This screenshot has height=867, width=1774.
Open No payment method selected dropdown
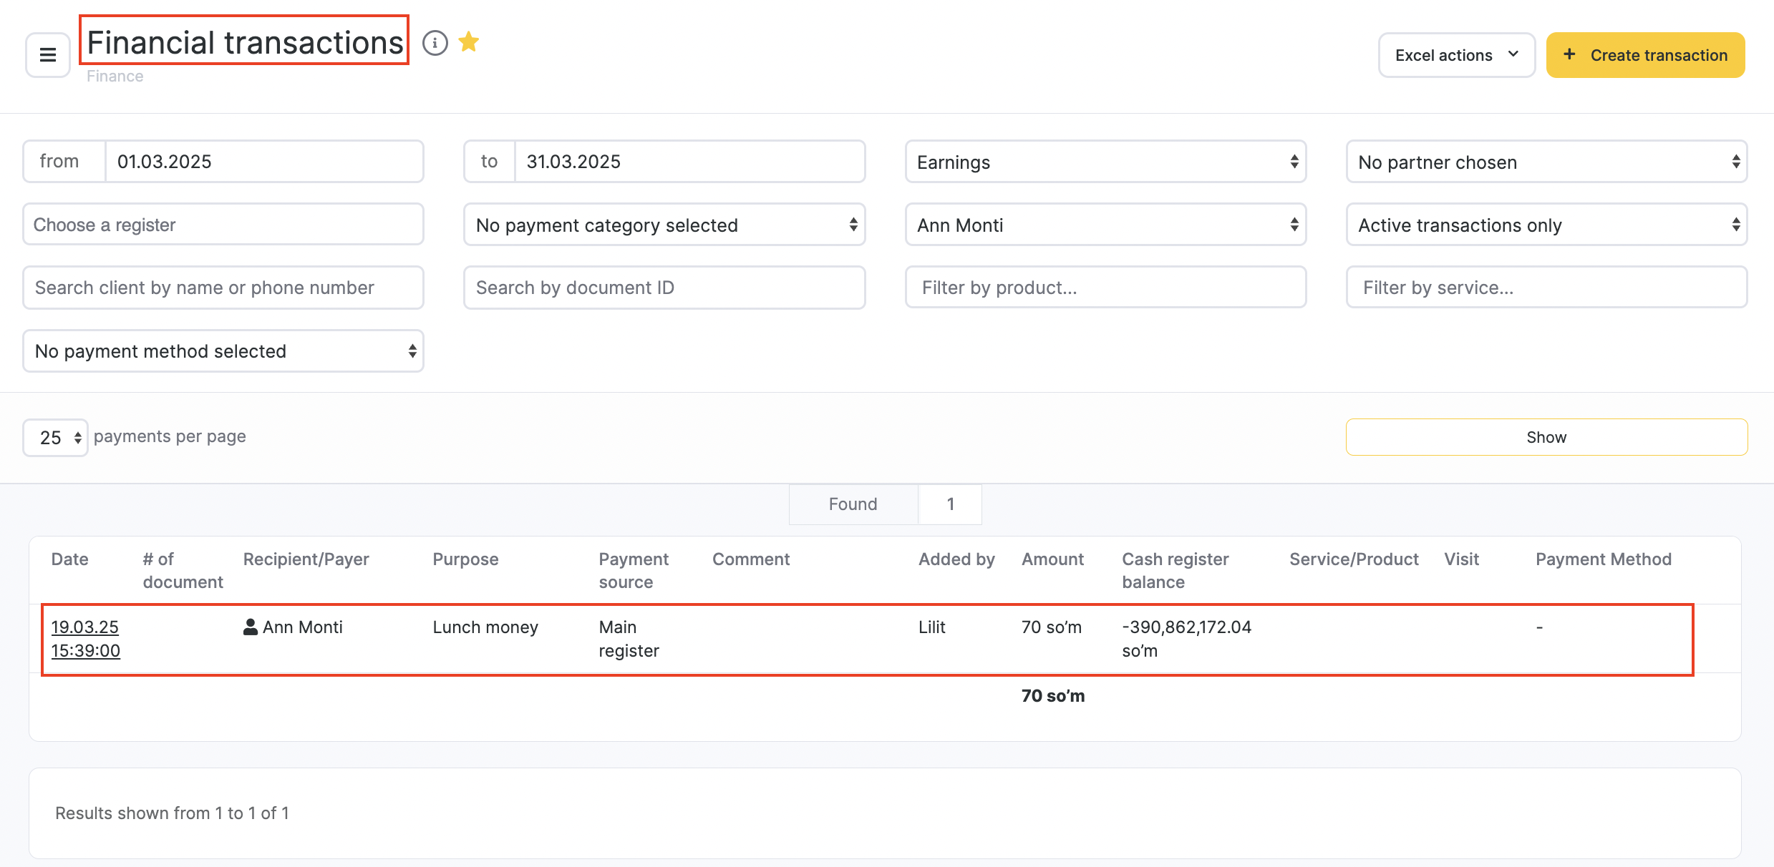coord(223,351)
